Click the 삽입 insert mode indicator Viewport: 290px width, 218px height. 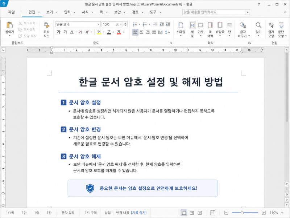click(x=108, y=213)
